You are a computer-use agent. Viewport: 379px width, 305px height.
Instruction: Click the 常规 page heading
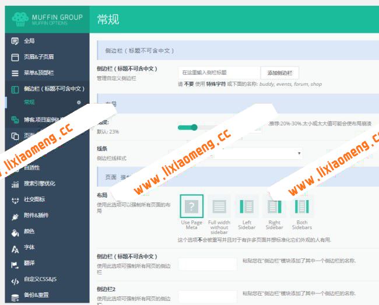108,19
